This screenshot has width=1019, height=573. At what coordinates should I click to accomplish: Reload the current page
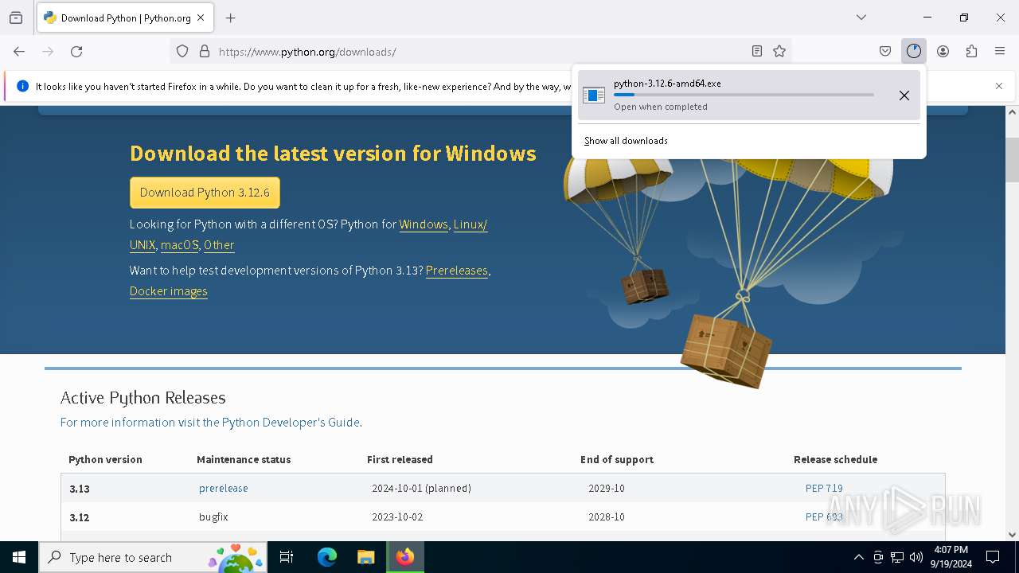click(76, 52)
